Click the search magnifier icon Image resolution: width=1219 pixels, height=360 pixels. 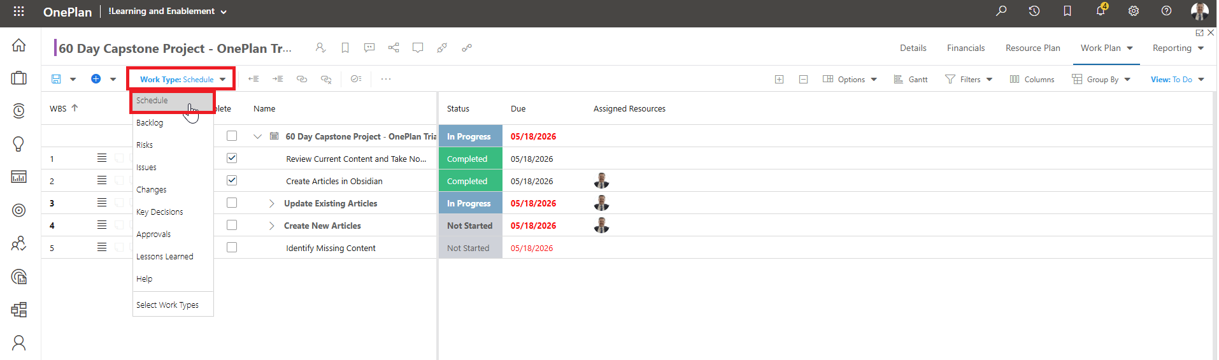[x=1001, y=11]
